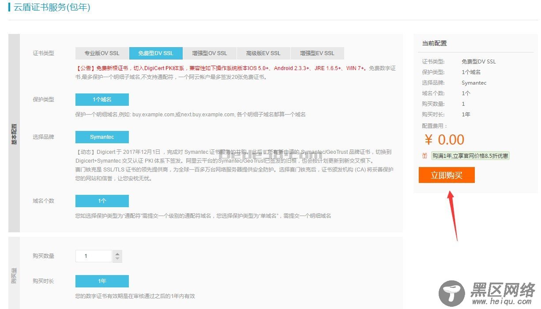
Task: Select the 增强型OV SSL certificate type
Action: coord(210,53)
